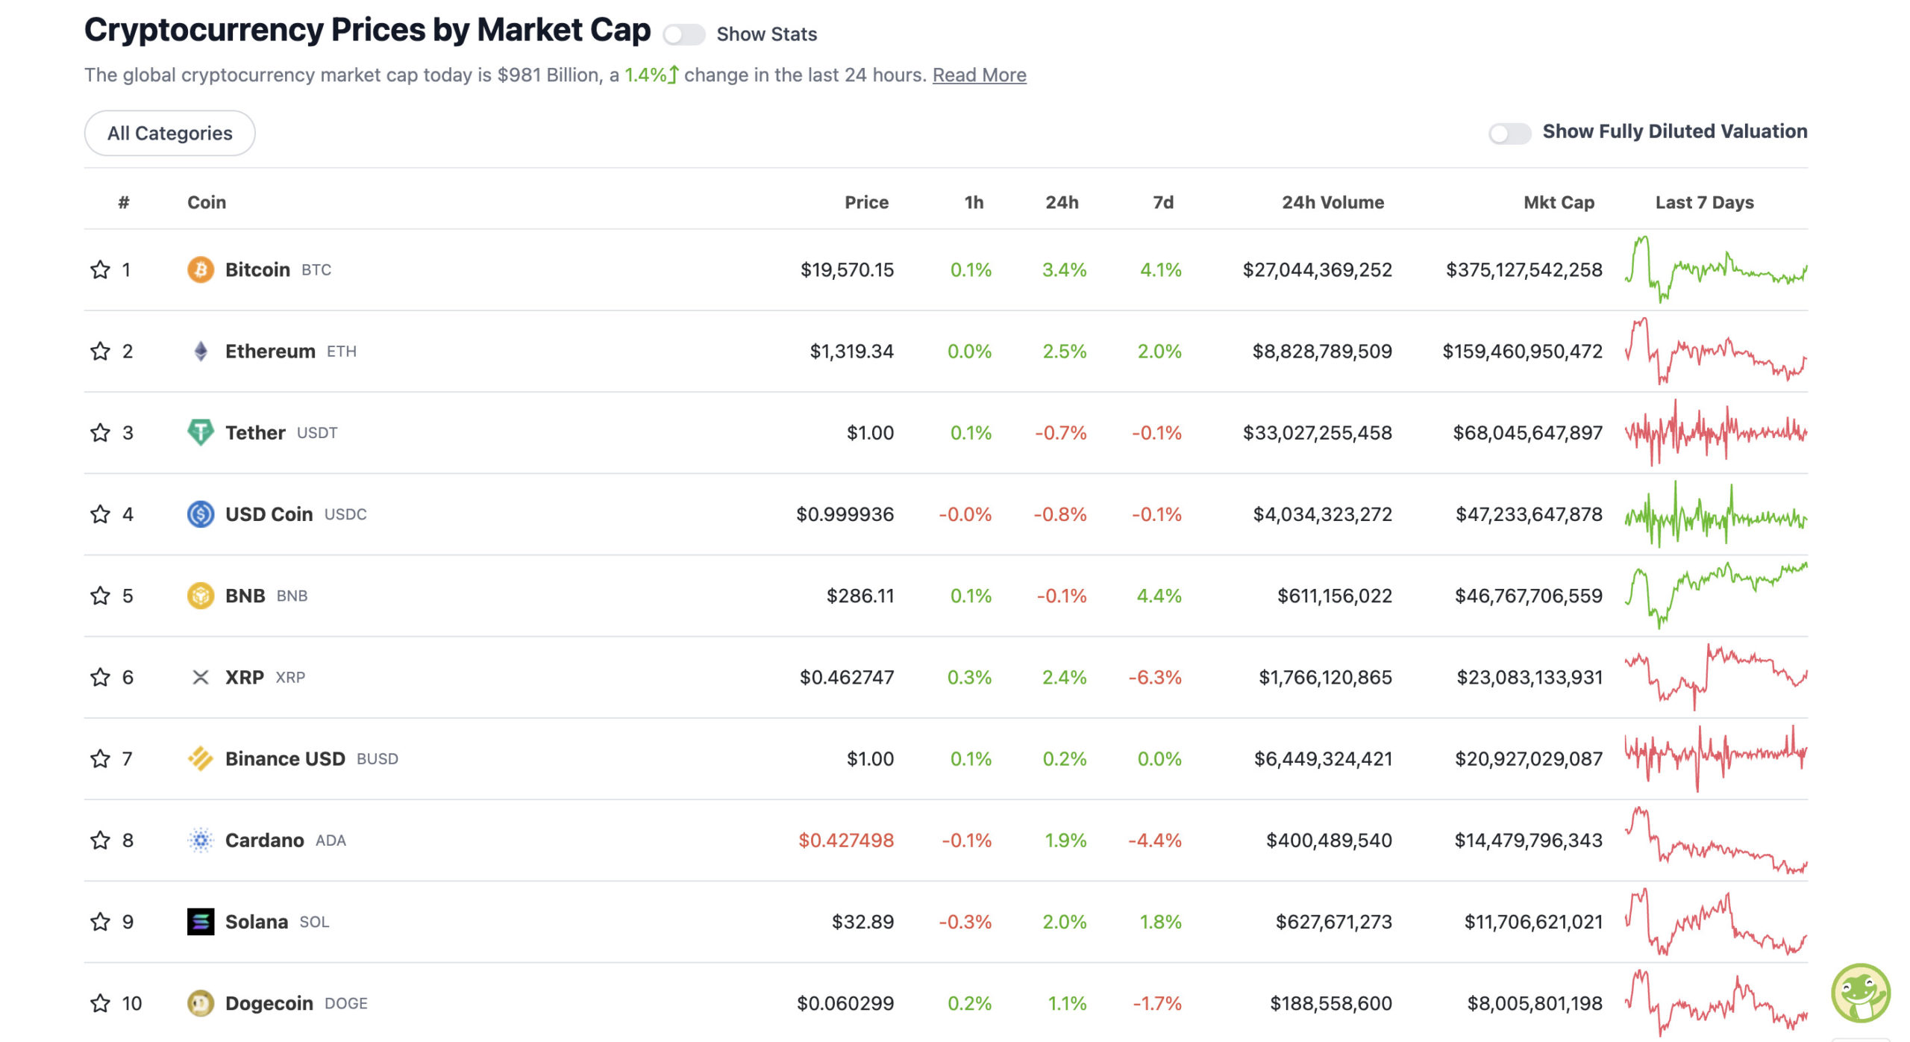Screen dimensions: 1910x1042
Task: Open BNB's 7-day sparkline chart
Action: [x=1716, y=596]
